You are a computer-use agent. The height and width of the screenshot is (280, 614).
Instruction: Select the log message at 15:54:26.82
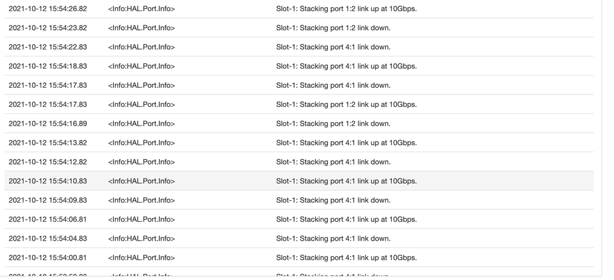click(346, 9)
